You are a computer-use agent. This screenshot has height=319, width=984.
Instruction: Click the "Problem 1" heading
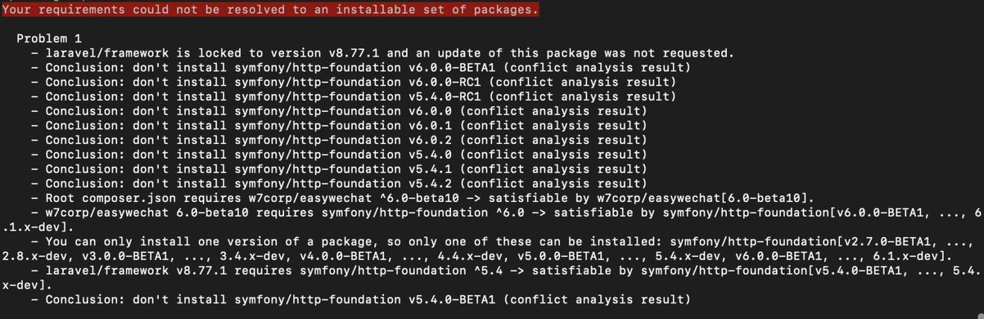coord(49,38)
